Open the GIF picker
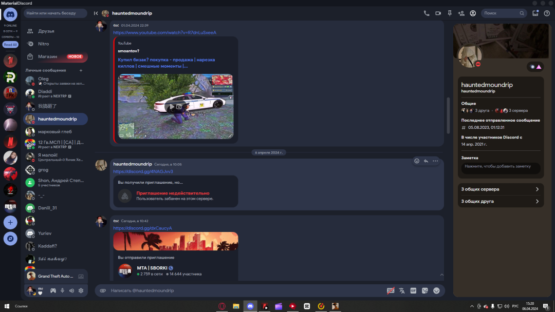The image size is (555, 312). click(x=413, y=290)
